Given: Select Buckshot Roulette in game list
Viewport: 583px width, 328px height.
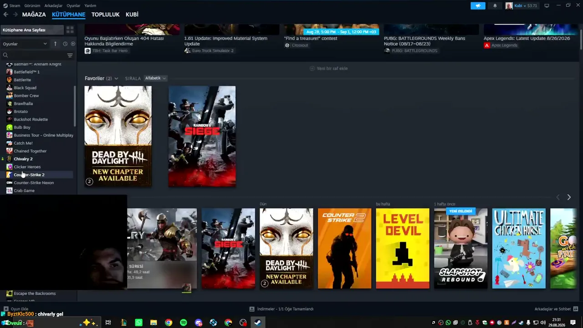Looking at the screenshot, I should [31, 119].
